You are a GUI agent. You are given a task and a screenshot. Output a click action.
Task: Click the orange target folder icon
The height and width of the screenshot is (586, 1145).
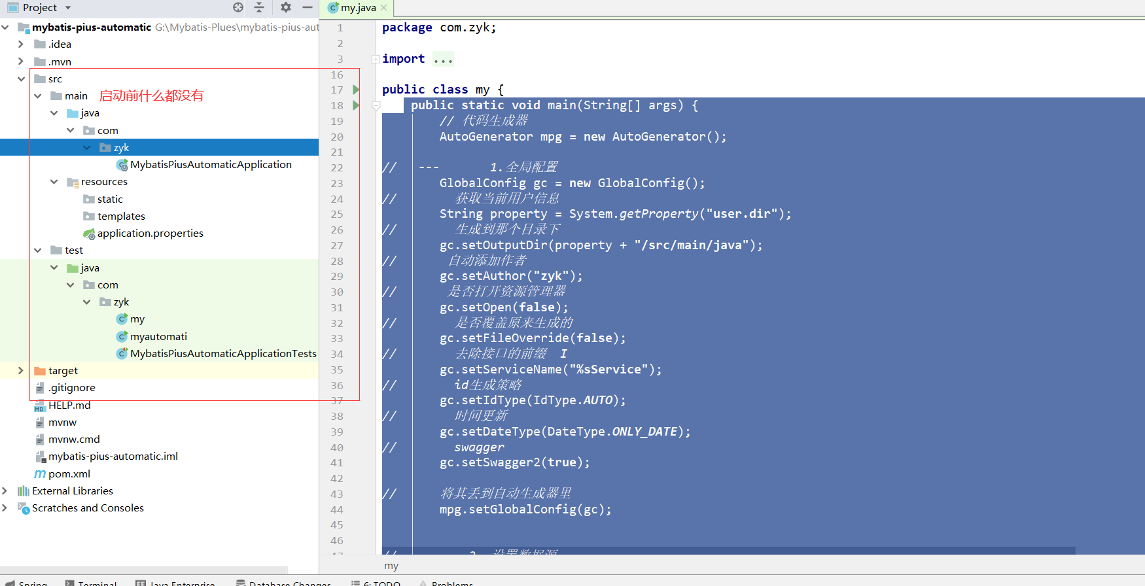coord(40,371)
